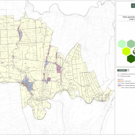135x135 pixels.
Task: Click the red-outlined Centro abitato legend box
Action: pos(119,76)
